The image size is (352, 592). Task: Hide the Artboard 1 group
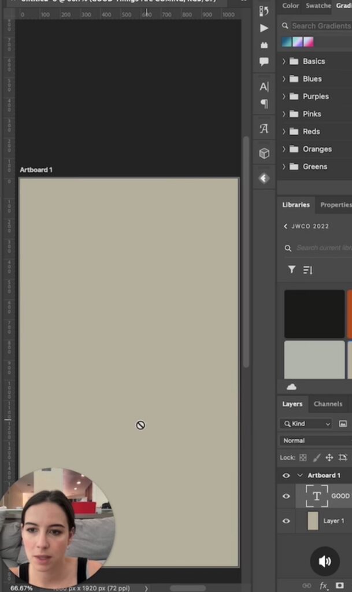coord(286,475)
